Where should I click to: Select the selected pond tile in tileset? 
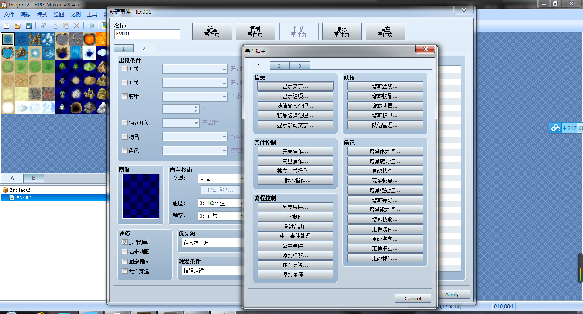click(x=8, y=39)
